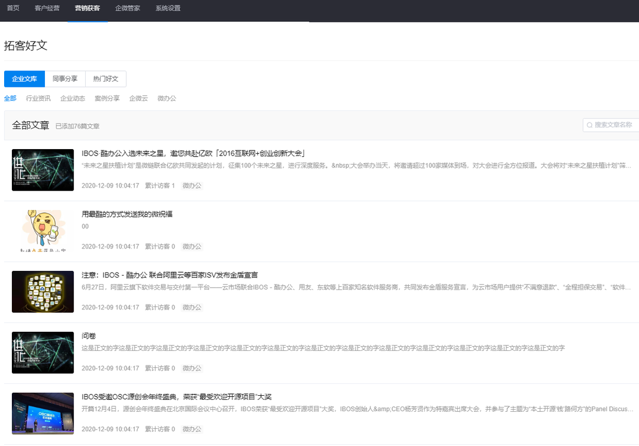This screenshot has width=639, height=446.
Task: Show 企微云 category articles
Action: [138, 98]
